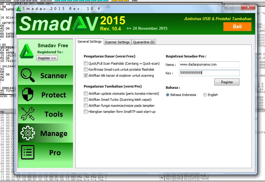Click the Register >> button in sidebar

(47, 58)
